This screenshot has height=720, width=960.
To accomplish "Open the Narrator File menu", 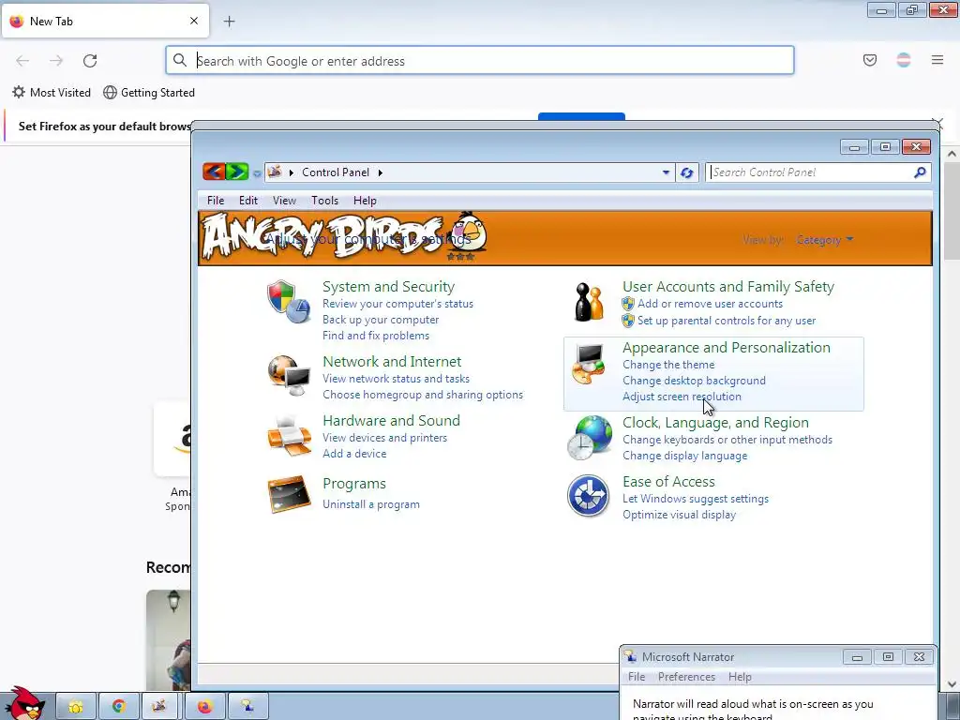I will (637, 677).
